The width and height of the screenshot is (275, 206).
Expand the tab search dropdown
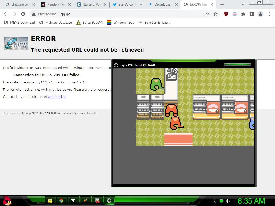[243, 5]
